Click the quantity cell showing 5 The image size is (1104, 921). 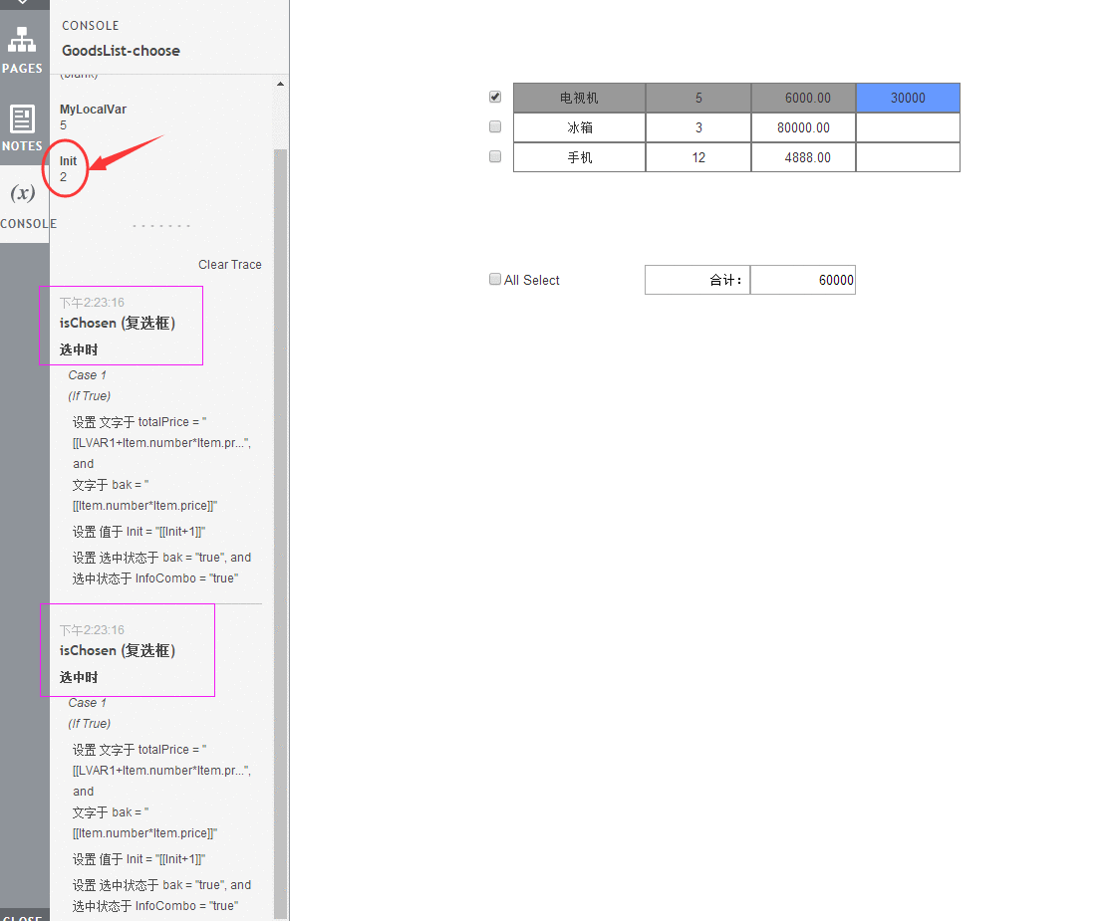point(697,98)
